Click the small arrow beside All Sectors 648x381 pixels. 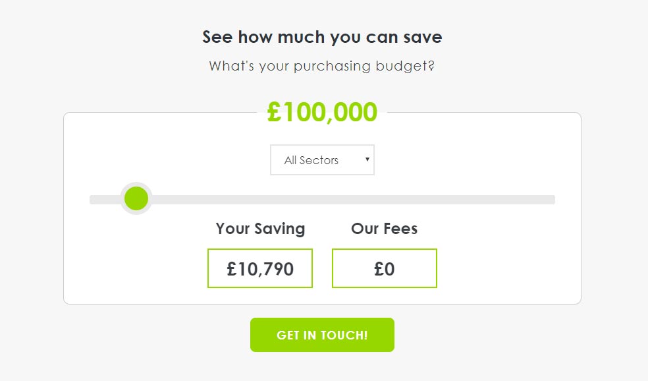click(x=367, y=160)
